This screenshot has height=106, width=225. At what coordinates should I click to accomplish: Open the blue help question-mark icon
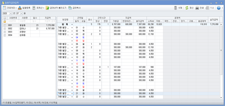pyautogui.click(x=219, y=8)
